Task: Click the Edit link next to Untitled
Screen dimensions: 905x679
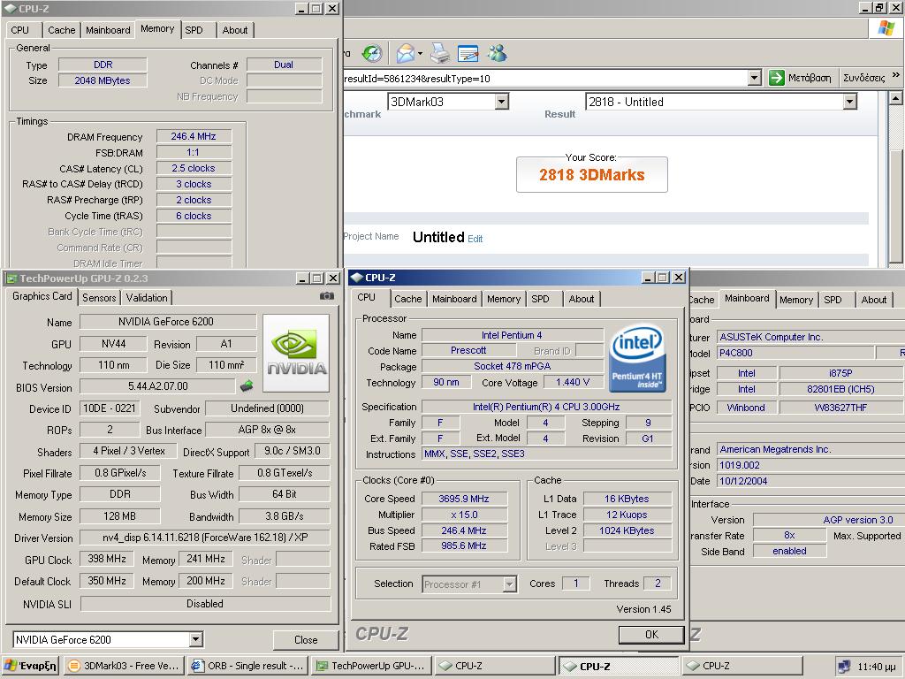Action: (x=475, y=239)
